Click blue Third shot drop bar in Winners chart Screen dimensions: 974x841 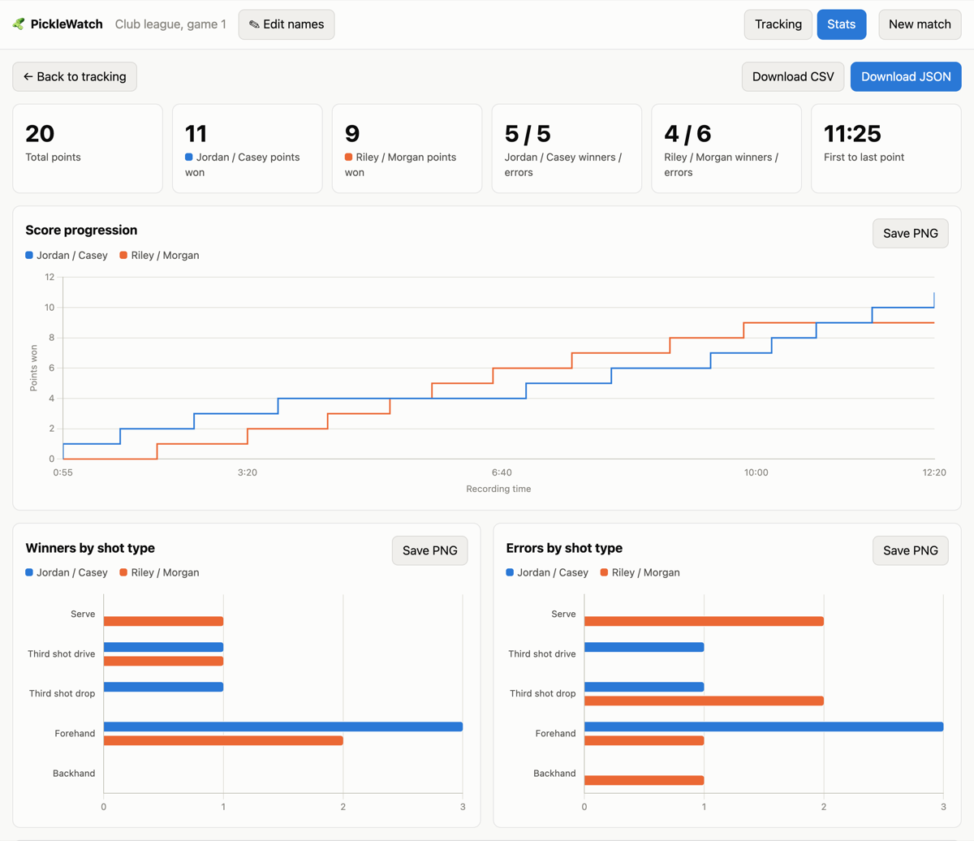(163, 687)
